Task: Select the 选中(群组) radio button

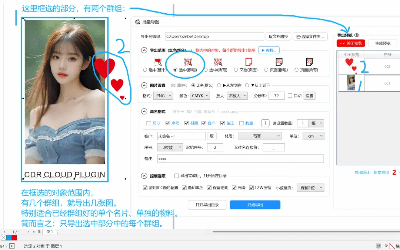Action: (175, 70)
